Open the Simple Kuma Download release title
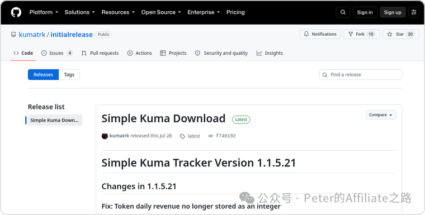425x215 pixels. [x=163, y=118]
